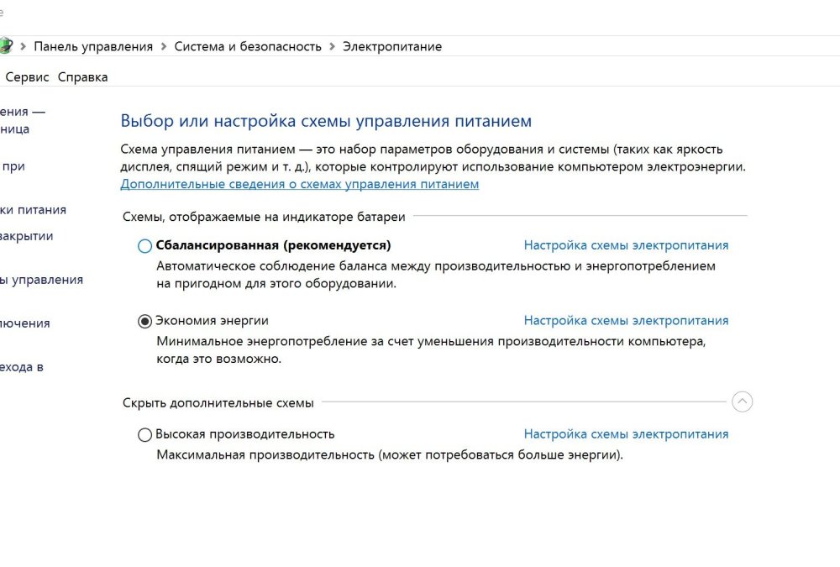Select the Сбалансированная power plan
The height and width of the screenshot is (567, 840).
[x=143, y=245]
